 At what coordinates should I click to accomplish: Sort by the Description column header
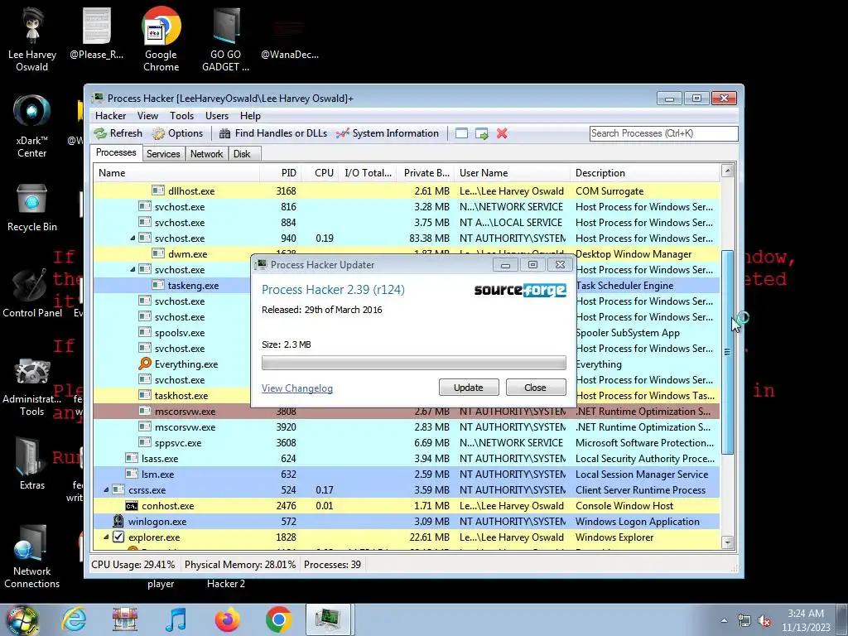pos(645,173)
